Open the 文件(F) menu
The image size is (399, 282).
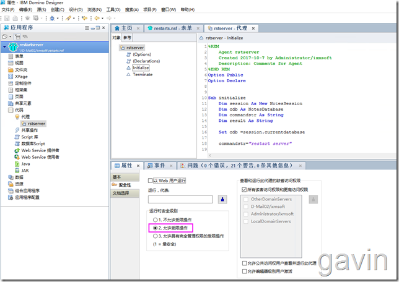[8, 10]
